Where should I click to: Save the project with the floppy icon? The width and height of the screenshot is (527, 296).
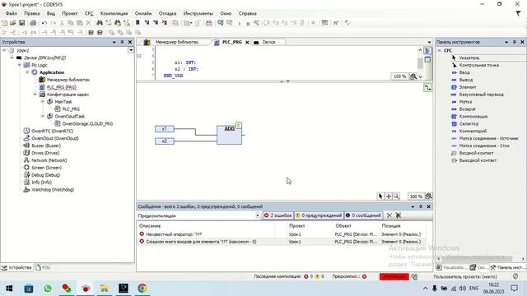click(22, 23)
